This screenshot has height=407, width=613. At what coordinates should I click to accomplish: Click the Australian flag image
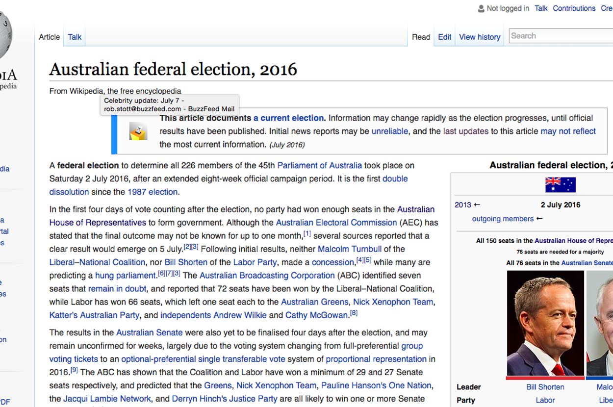pyautogui.click(x=560, y=185)
